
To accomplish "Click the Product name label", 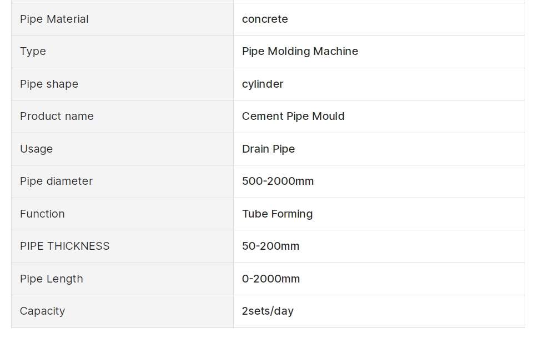I will 57,117.
